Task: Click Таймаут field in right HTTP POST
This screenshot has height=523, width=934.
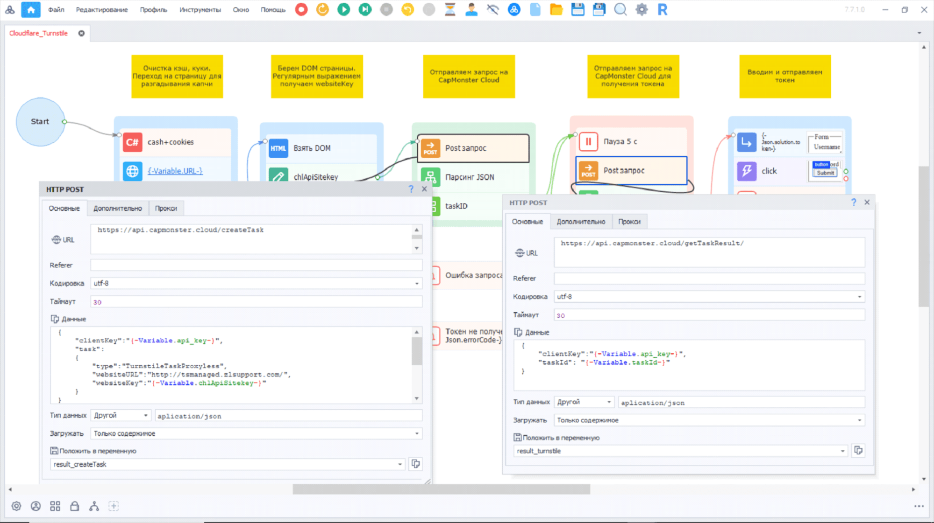Action: click(709, 315)
